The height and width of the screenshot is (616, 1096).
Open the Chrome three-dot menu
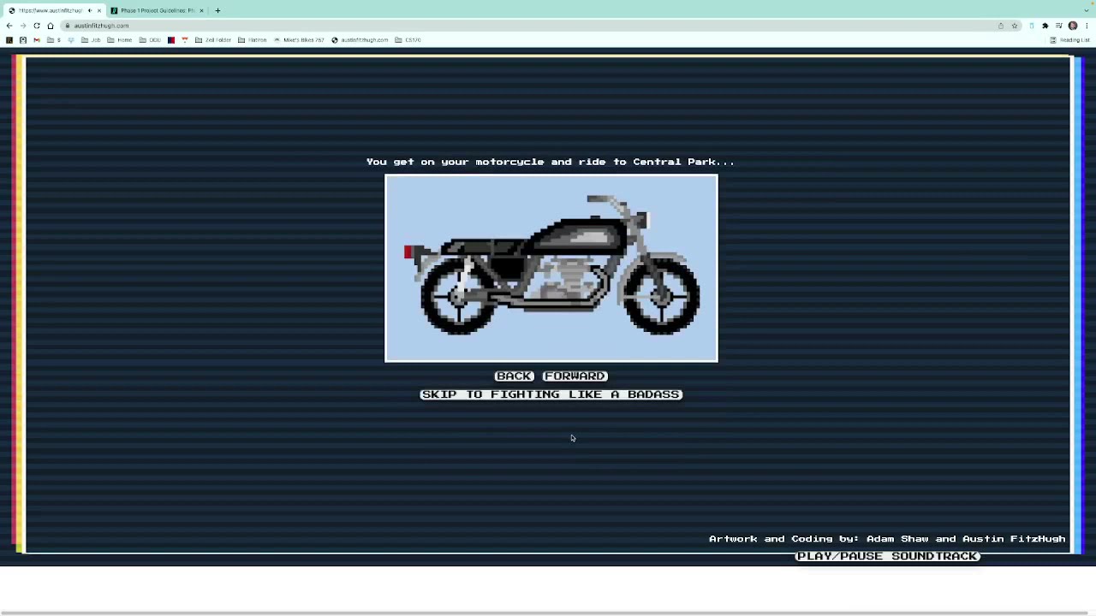click(1087, 26)
